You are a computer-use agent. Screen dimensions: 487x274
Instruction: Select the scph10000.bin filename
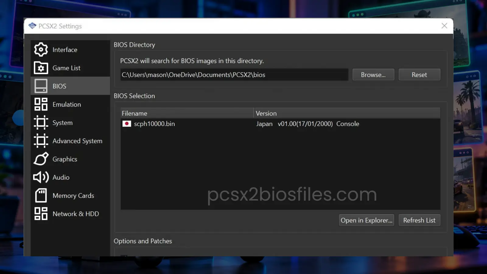pos(154,124)
